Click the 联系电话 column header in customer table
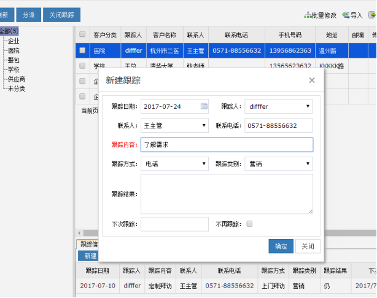The height and width of the screenshot is (298, 377). tap(236, 35)
